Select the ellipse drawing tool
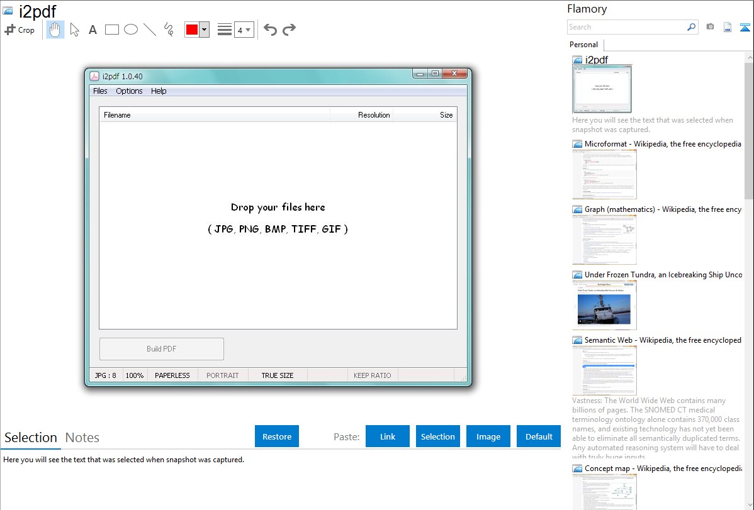This screenshot has height=510, width=754. (131, 30)
